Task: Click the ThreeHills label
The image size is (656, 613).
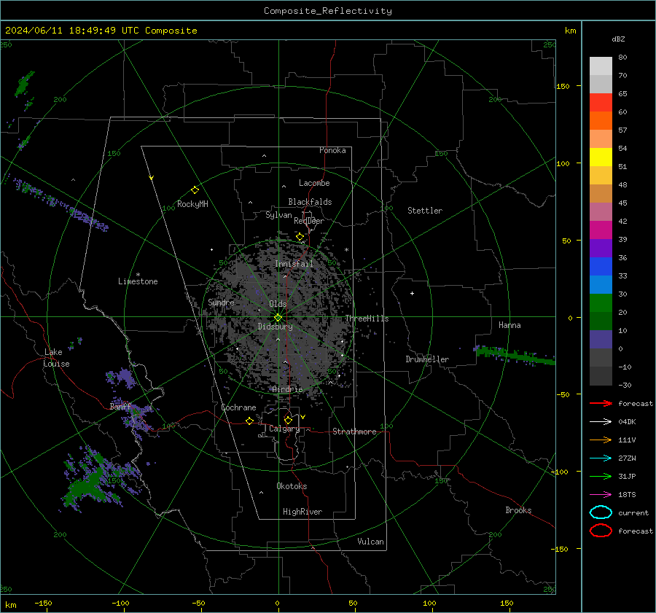Action: [x=367, y=319]
